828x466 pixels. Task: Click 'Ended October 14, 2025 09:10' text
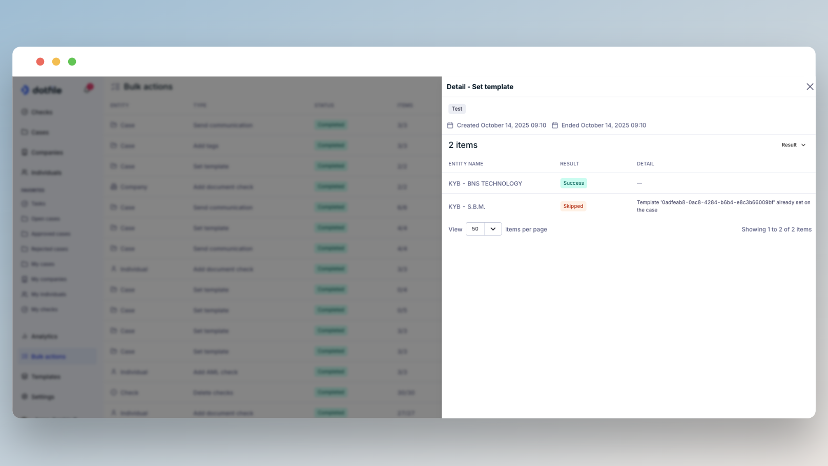604,125
